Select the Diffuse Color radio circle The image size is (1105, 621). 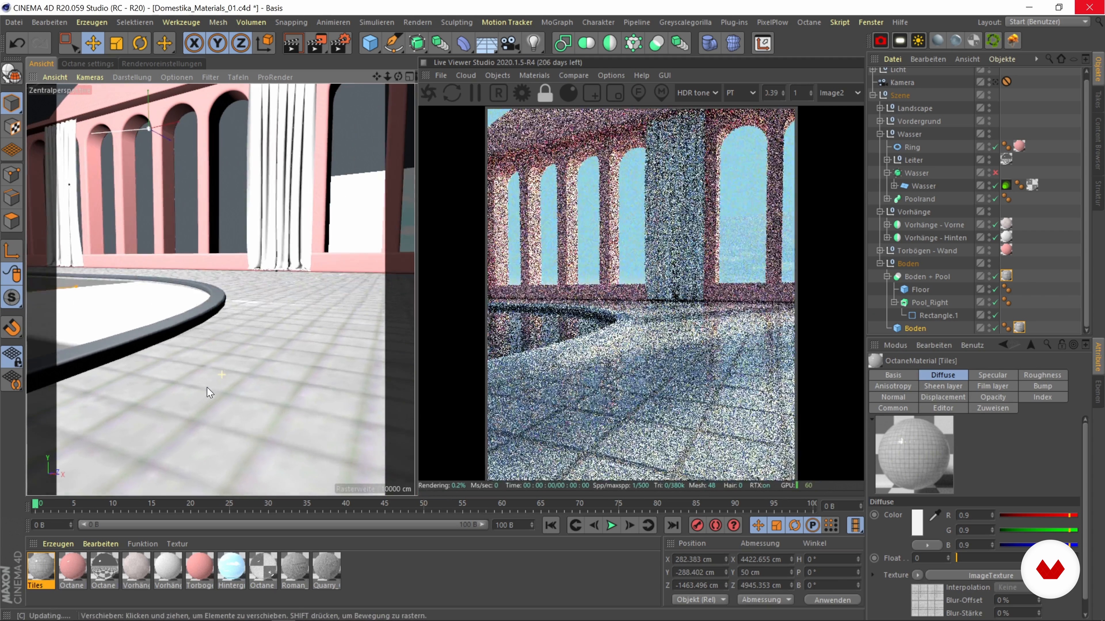click(x=875, y=515)
